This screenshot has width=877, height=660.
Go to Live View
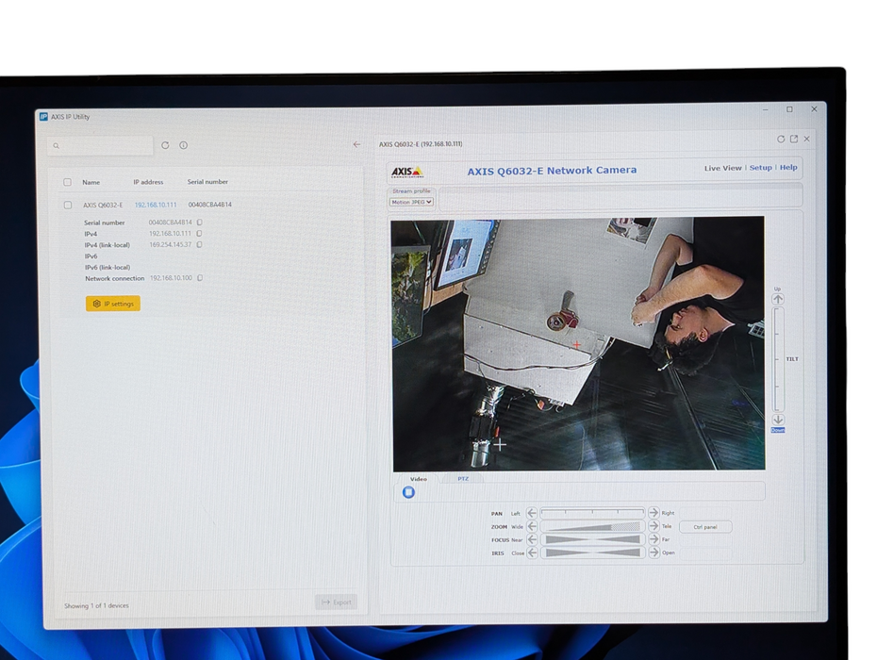(x=722, y=168)
